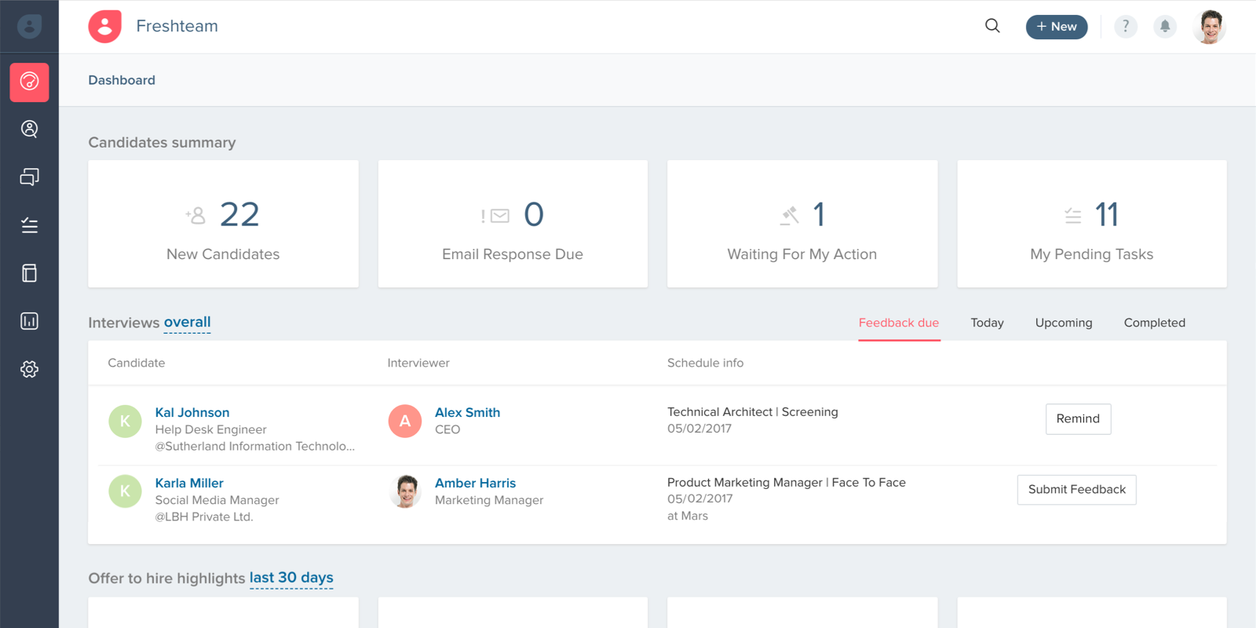
Task: Click the '11' pending tasks count
Action: (1106, 215)
